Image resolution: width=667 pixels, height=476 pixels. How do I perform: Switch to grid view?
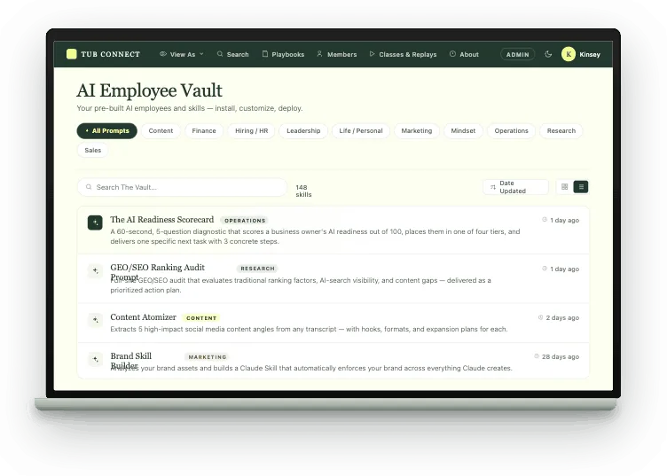coord(564,187)
